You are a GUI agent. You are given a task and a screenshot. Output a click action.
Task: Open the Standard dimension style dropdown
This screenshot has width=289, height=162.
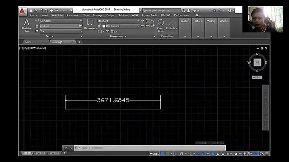pos(118,21)
